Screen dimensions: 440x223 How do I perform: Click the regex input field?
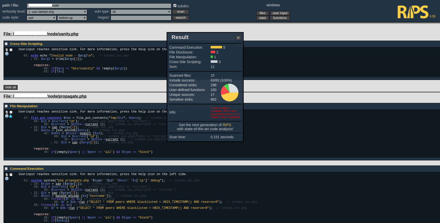point(141,18)
